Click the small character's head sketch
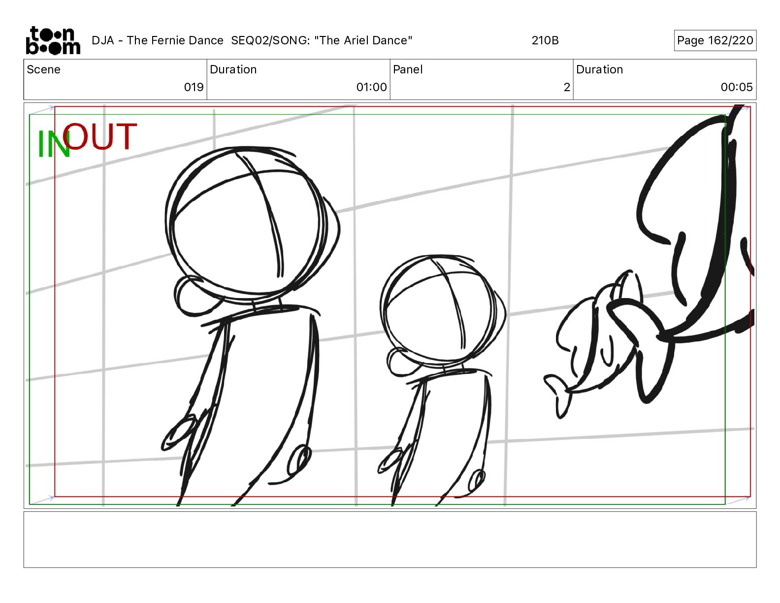The height and width of the screenshot is (603, 780). 442,310
